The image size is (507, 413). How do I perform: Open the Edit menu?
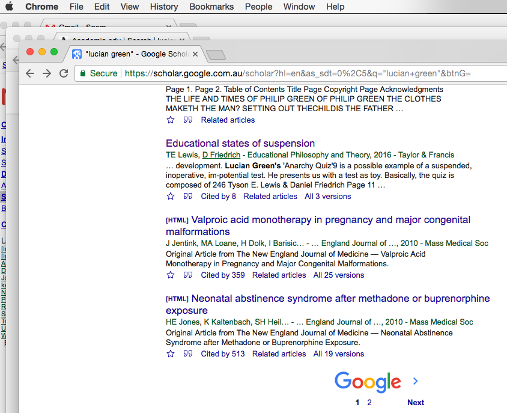click(102, 7)
